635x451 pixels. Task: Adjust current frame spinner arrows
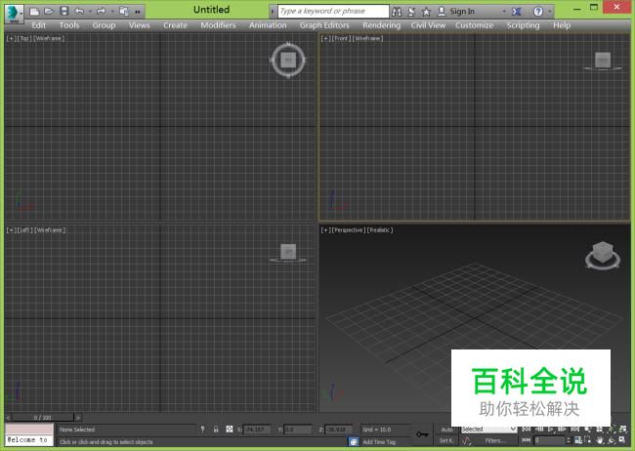click(x=569, y=440)
